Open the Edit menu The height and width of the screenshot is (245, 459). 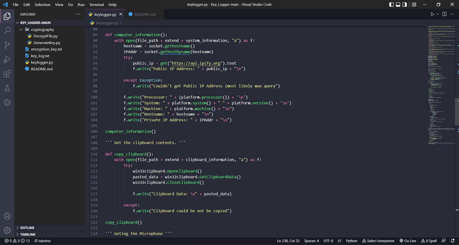[x=26, y=4]
